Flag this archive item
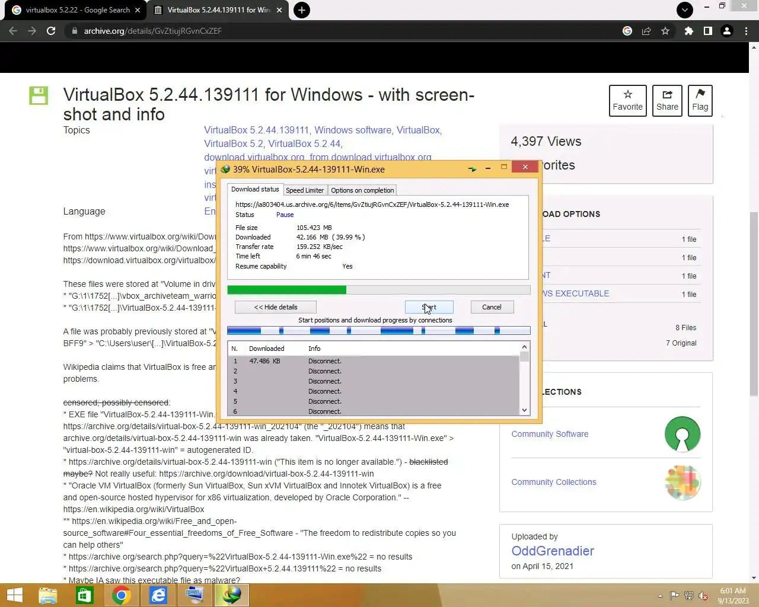Viewport: 759px width, 607px height. (700, 101)
